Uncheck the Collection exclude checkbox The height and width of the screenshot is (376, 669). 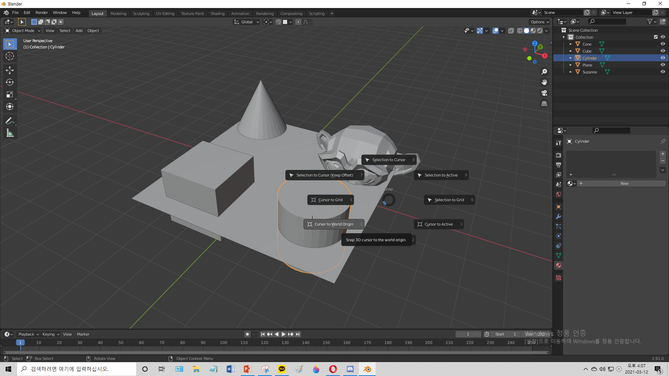[656, 37]
